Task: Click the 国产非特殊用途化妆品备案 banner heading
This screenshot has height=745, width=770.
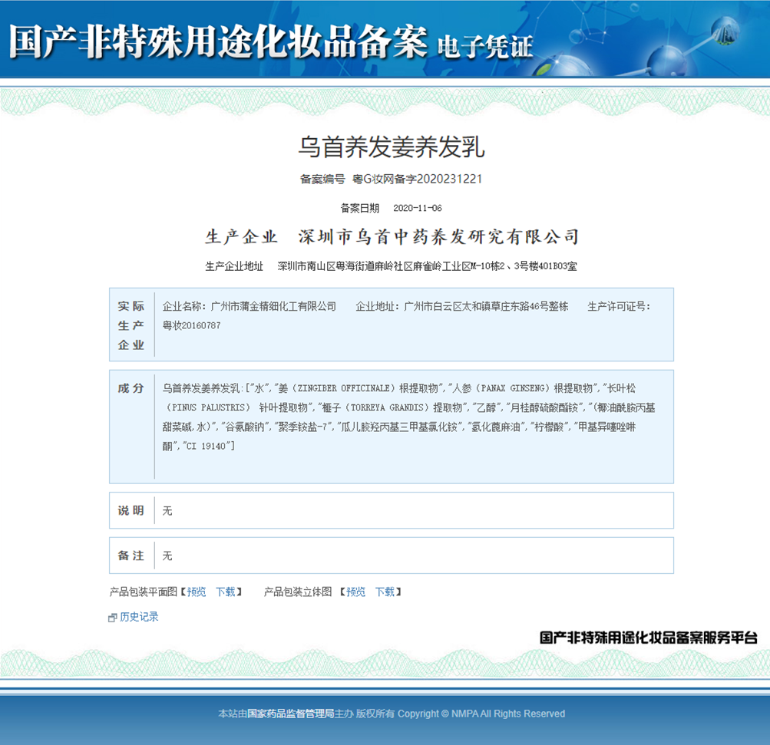Action: pyautogui.click(x=218, y=41)
